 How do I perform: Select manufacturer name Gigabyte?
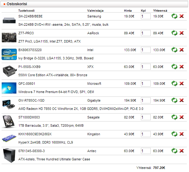coord(94,100)
